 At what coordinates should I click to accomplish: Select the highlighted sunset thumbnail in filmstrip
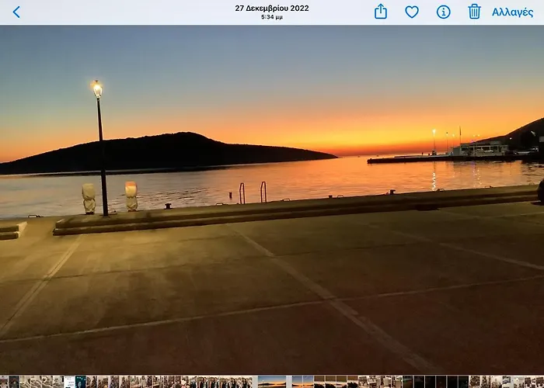pos(272,382)
